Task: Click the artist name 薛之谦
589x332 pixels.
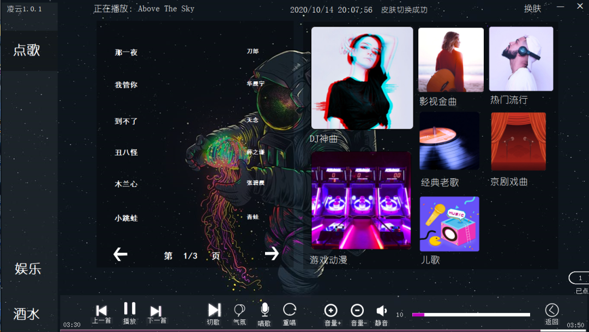Action: click(x=255, y=152)
